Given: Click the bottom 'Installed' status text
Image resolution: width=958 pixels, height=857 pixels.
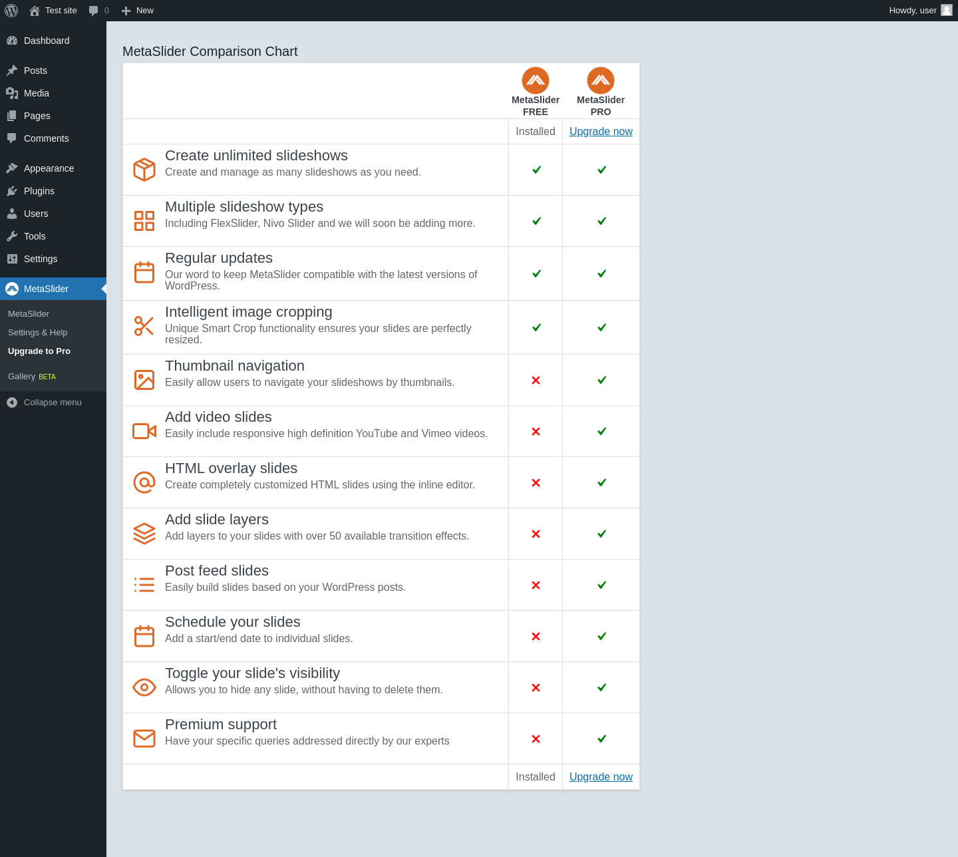Looking at the screenshot, I should (536, 777).
